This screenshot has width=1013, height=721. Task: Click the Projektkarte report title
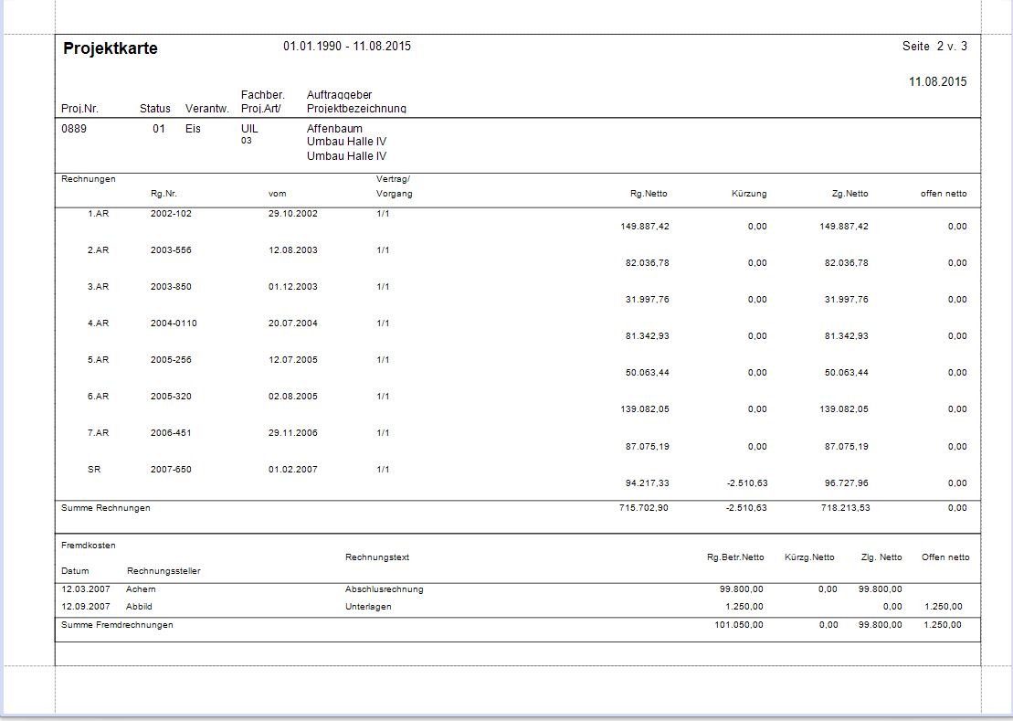111,49
